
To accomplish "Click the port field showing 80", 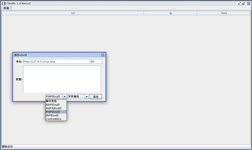I will (x=96, y=62).
